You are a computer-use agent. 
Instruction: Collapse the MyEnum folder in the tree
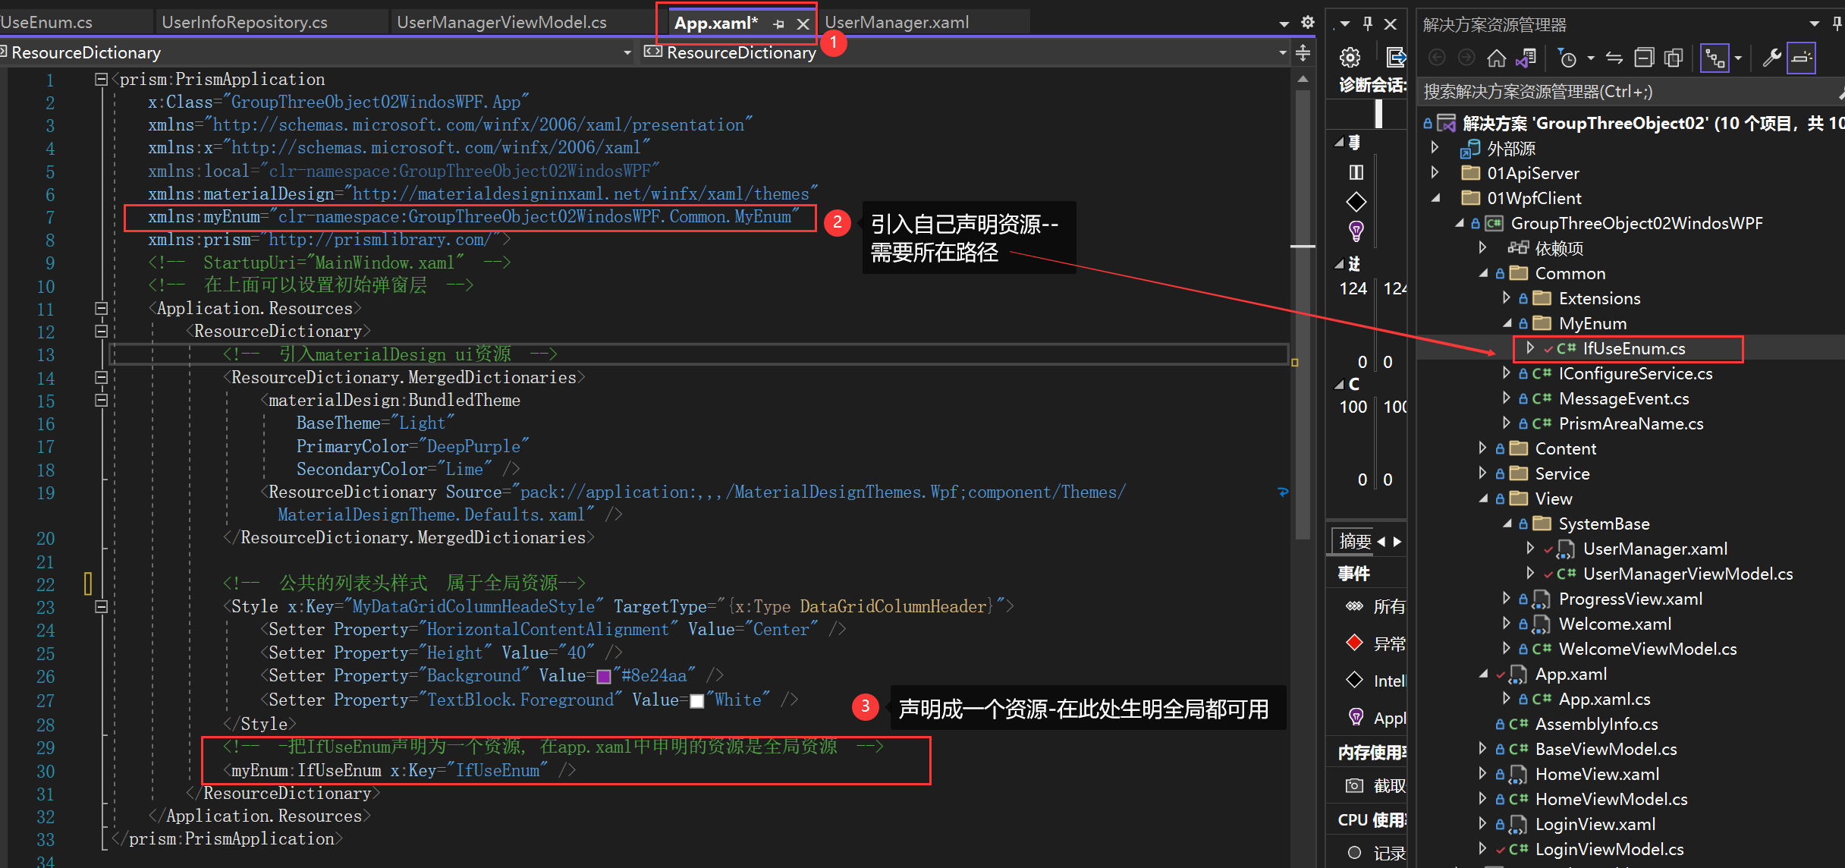(1507, 323)
